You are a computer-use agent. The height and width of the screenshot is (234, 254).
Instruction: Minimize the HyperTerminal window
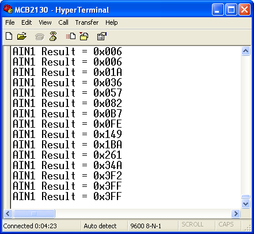(218, 10)
